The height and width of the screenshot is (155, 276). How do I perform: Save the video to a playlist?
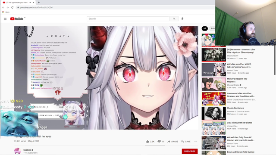pos(186,142)
